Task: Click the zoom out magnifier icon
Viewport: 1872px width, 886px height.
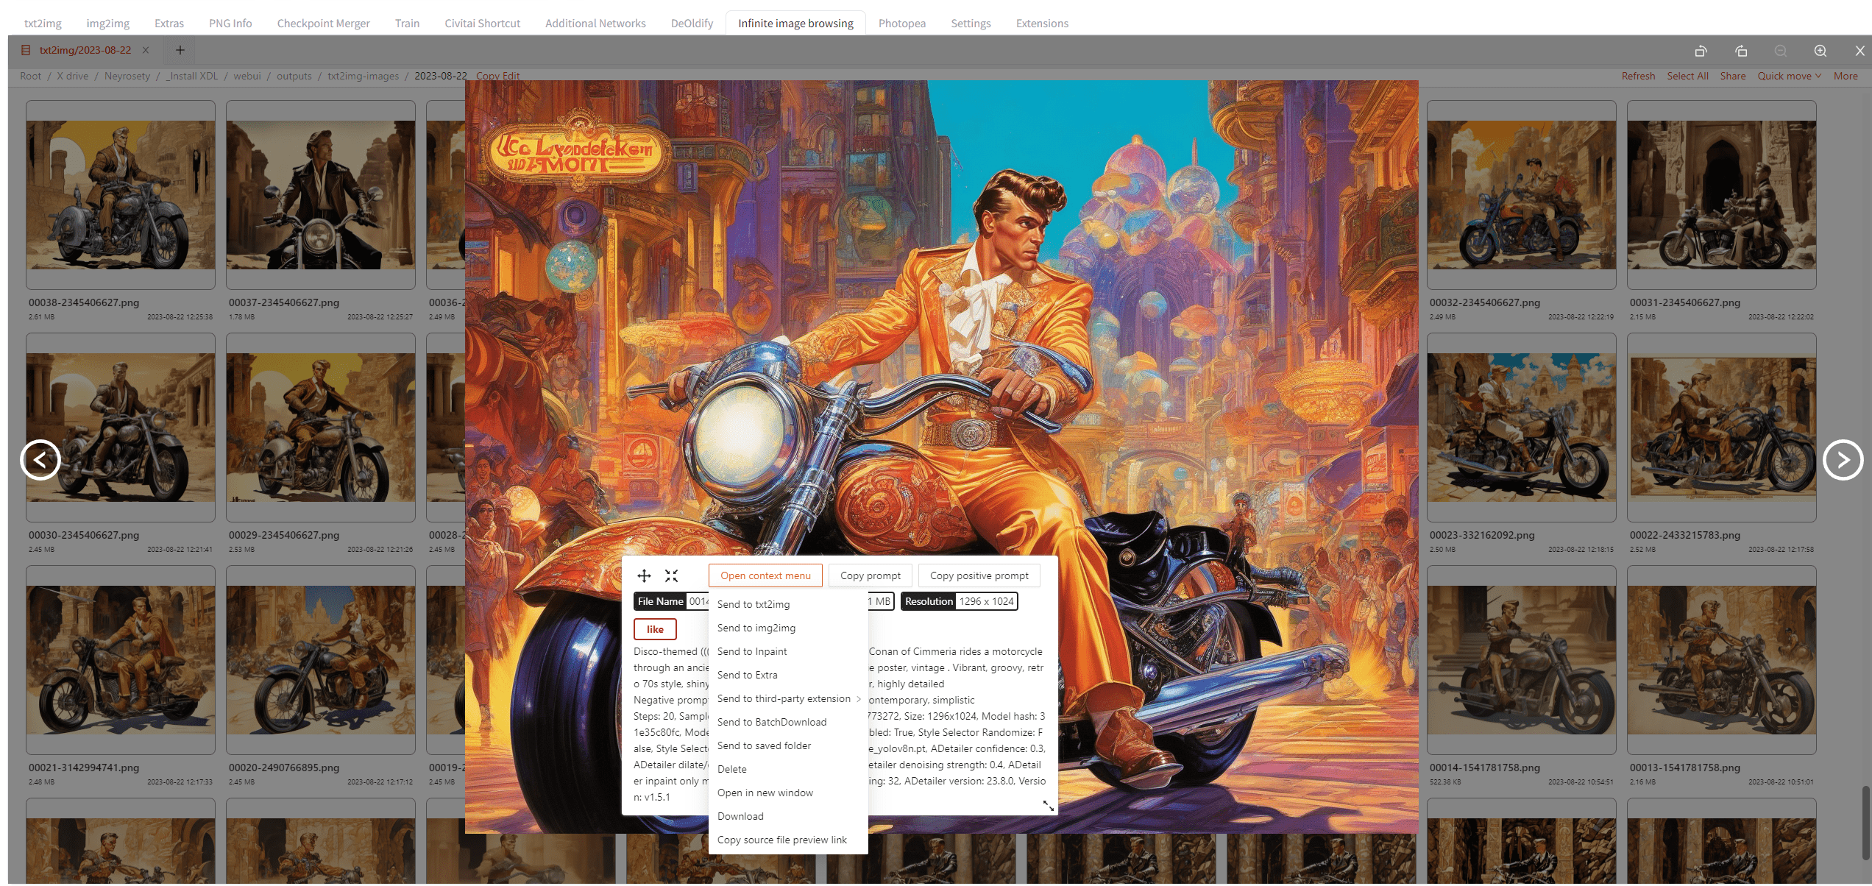Action: (1780, 51)
